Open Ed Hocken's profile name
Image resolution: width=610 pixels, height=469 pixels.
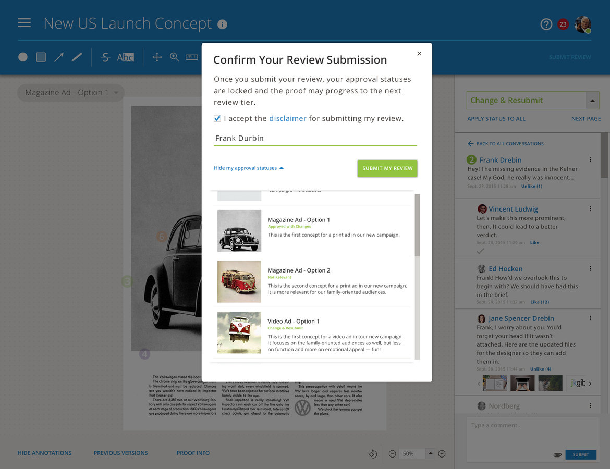pos(505,269)
